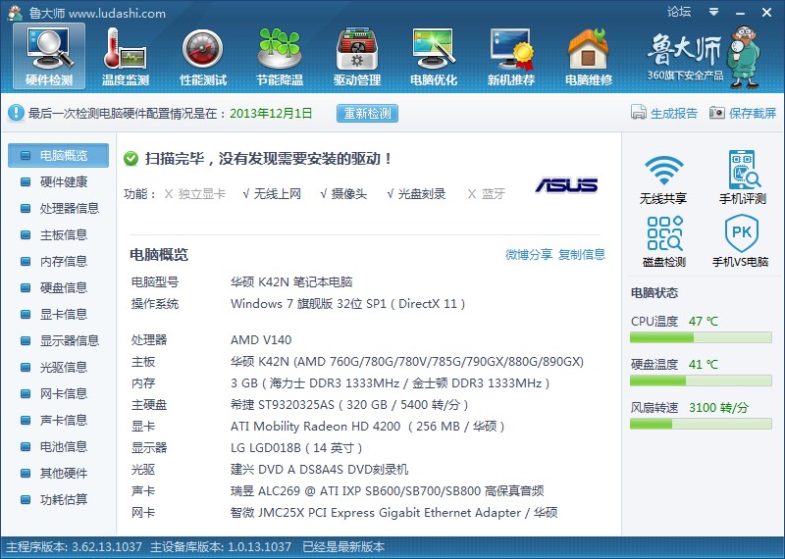This screenshot has height=559, width=785.
Task: Click the 瑞昱 ALC269 sound card value
Action: [x=387, y=491]
